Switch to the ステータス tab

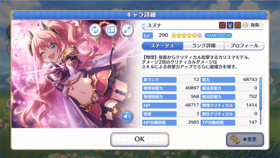[162, 46]
